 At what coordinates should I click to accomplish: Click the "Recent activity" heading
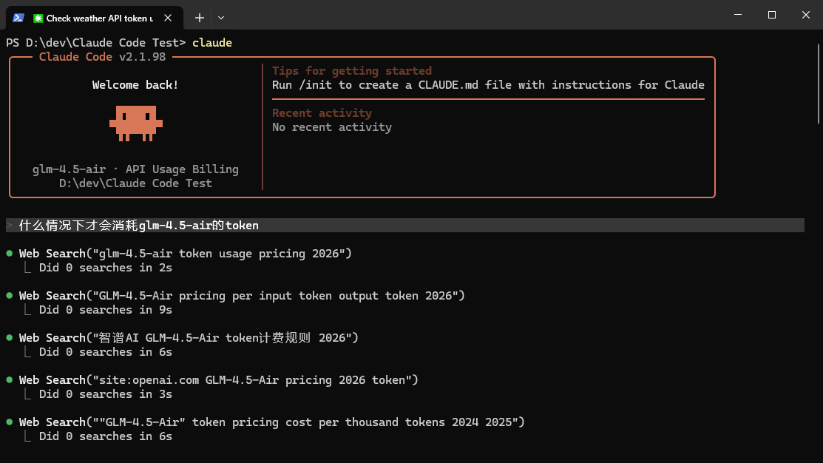322,113
